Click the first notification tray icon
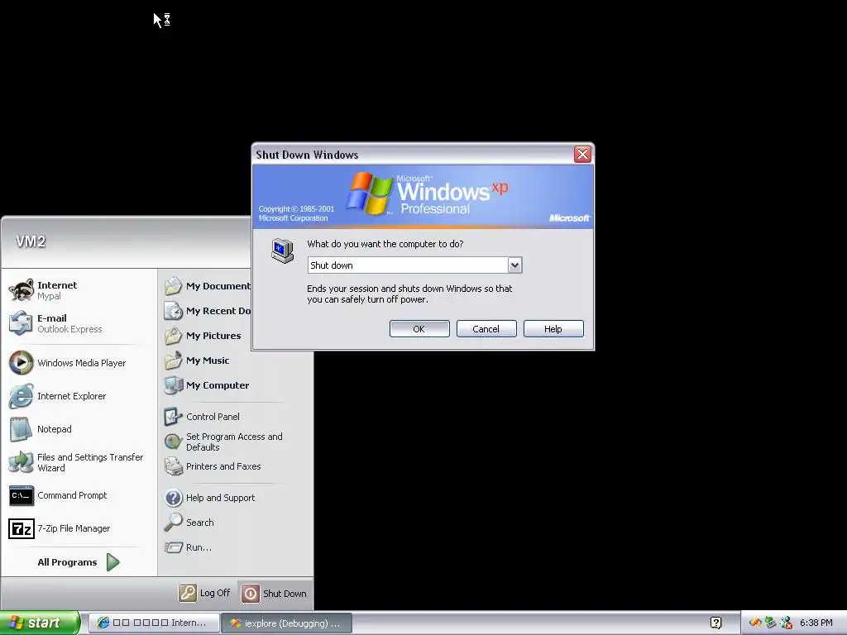847x635 pixels. coord(755,623)
